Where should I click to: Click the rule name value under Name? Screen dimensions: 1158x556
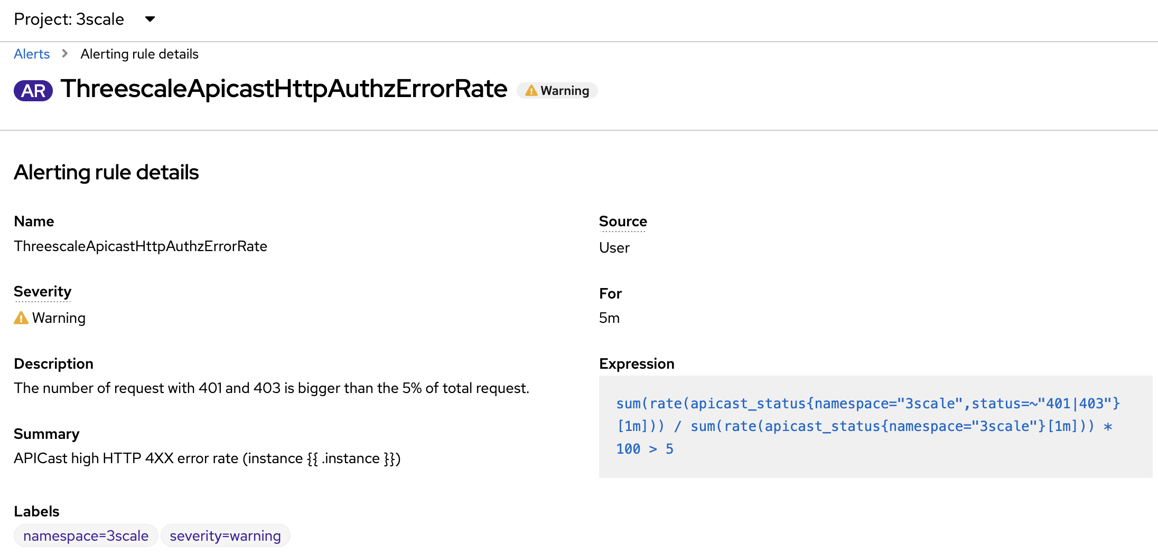tap(141, 246)
